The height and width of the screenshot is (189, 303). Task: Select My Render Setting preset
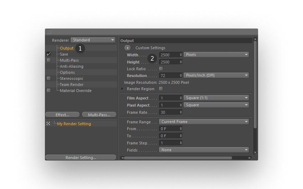click(x=74, y=124)
